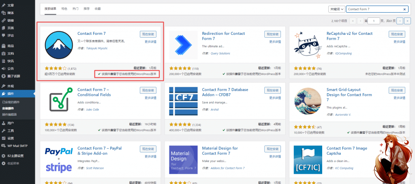Click the Redirection for Contact Form 7 arrow icon
Screen dimensions: 415x184
point(184,45)
